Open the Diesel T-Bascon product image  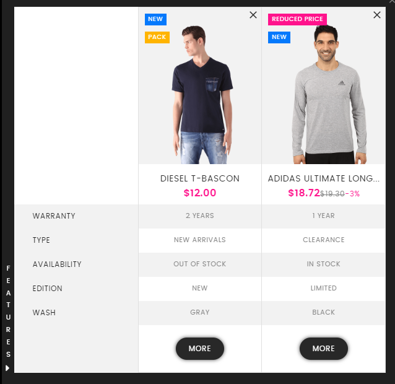coord(200,95)
